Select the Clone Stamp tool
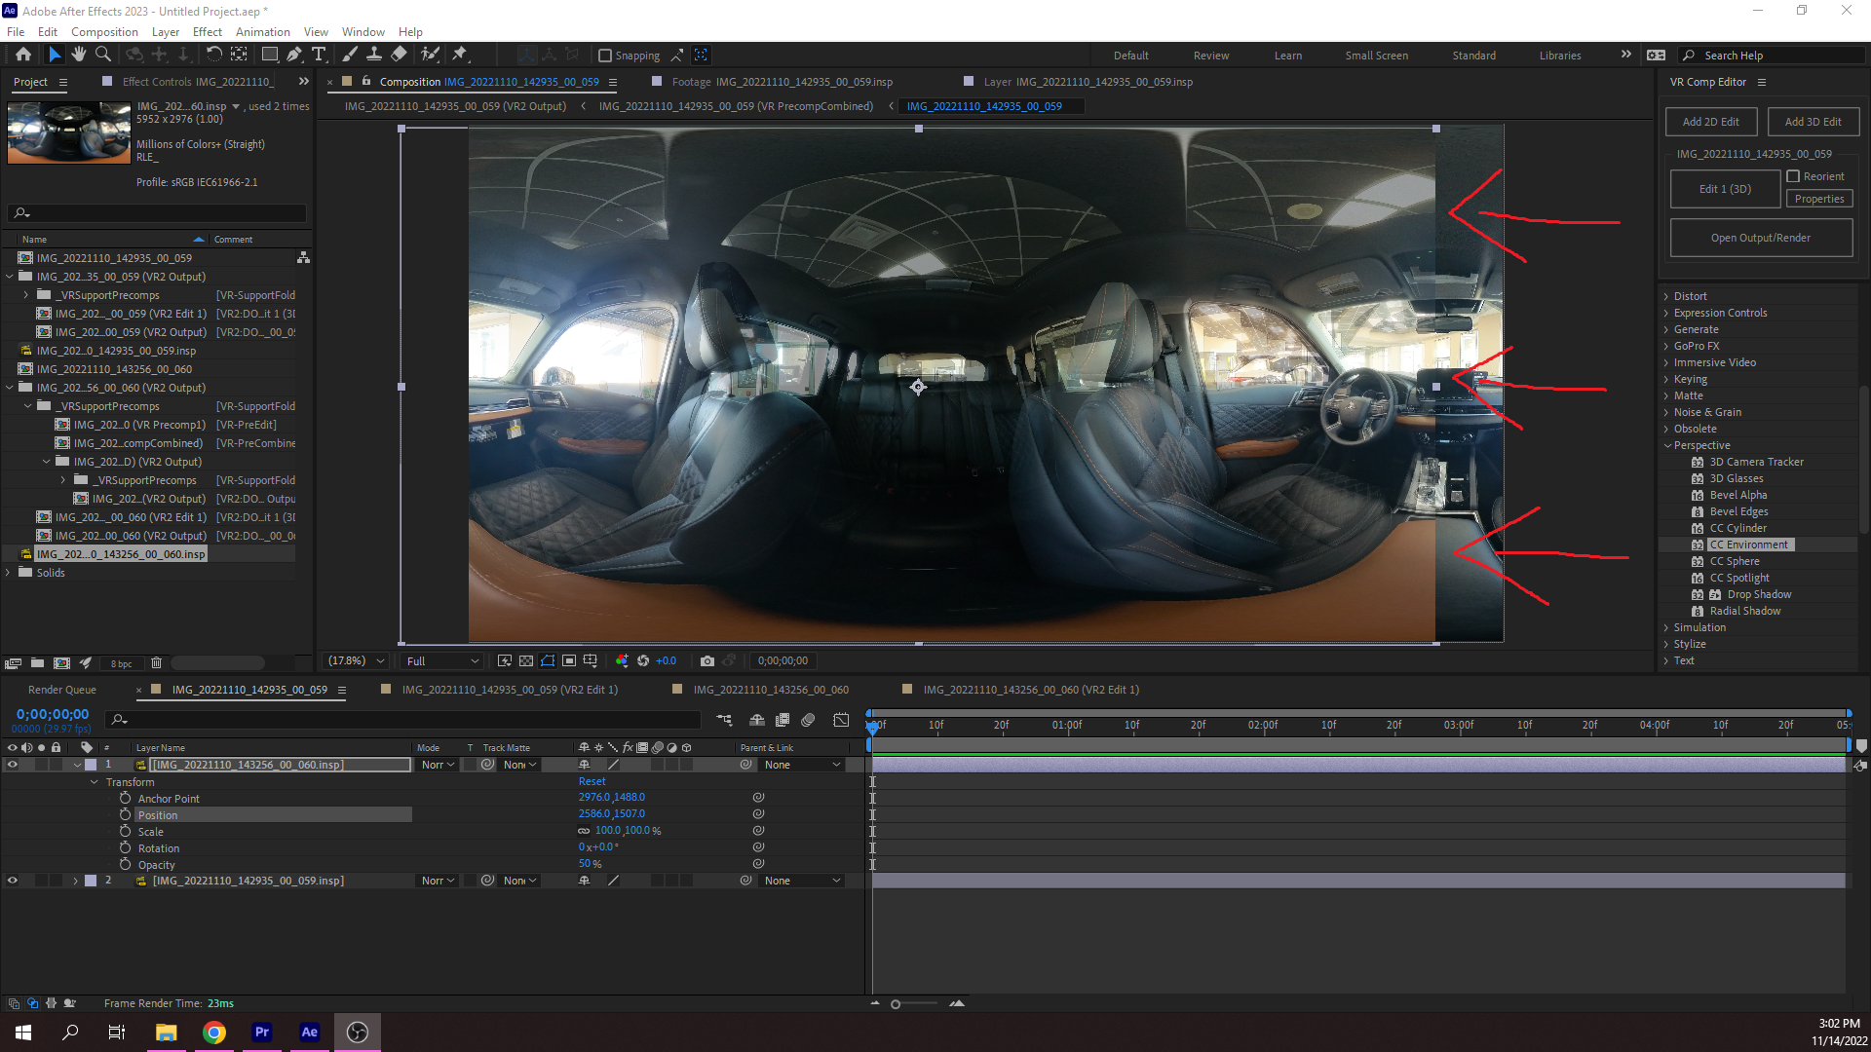Image resolution: width=1871 pixels, height=1052 pixels. (x=374, y=55)
